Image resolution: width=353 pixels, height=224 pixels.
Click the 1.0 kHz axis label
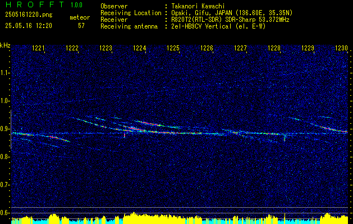pyautogui.click(x=4, y=101)
